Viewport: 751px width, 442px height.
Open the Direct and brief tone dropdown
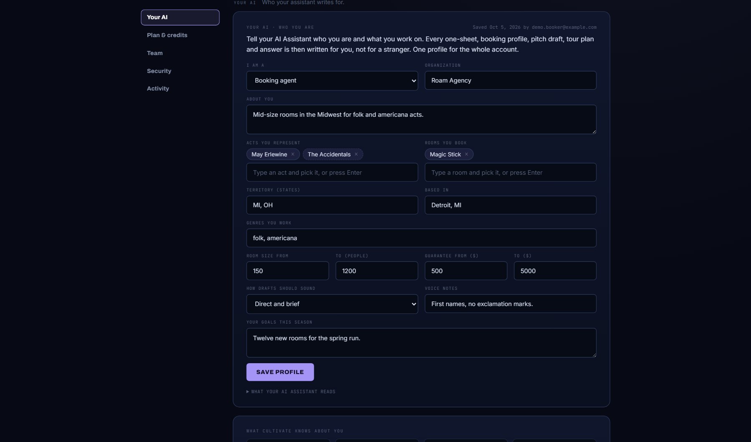coord(332,304)
